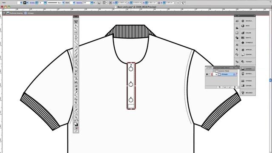Open the Color panel from the dock
This screenshot has width=272, height=153.
click(247, 33)
